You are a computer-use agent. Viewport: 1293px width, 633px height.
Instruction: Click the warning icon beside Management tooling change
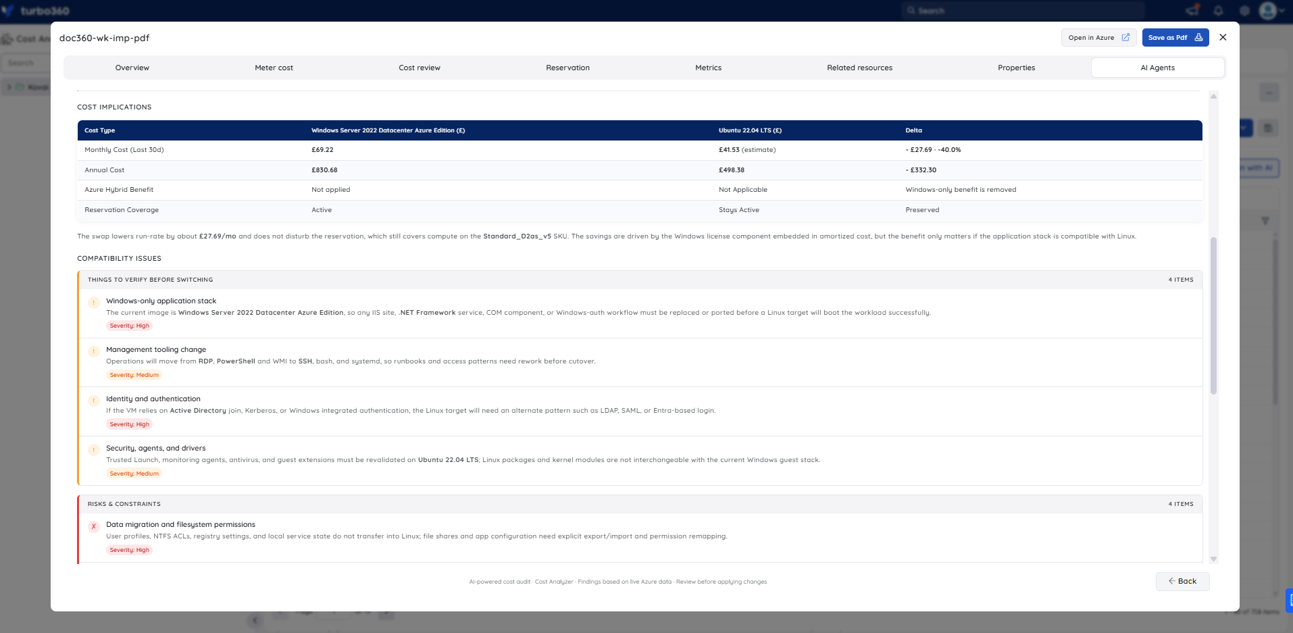click(x=94, y=351)
